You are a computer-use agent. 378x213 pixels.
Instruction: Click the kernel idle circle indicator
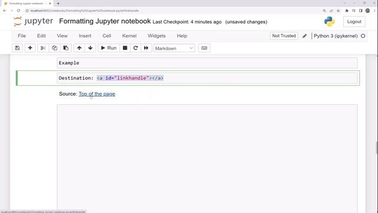pyautogui.click(x=363, y=36)
